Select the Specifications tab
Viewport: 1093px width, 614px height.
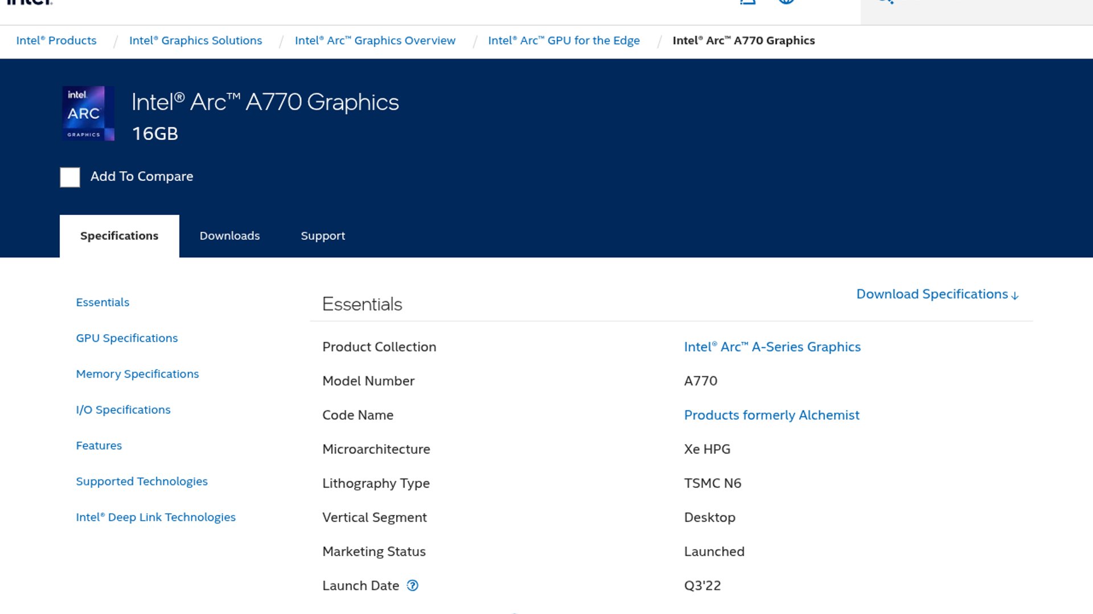click(x=119, y=236)
